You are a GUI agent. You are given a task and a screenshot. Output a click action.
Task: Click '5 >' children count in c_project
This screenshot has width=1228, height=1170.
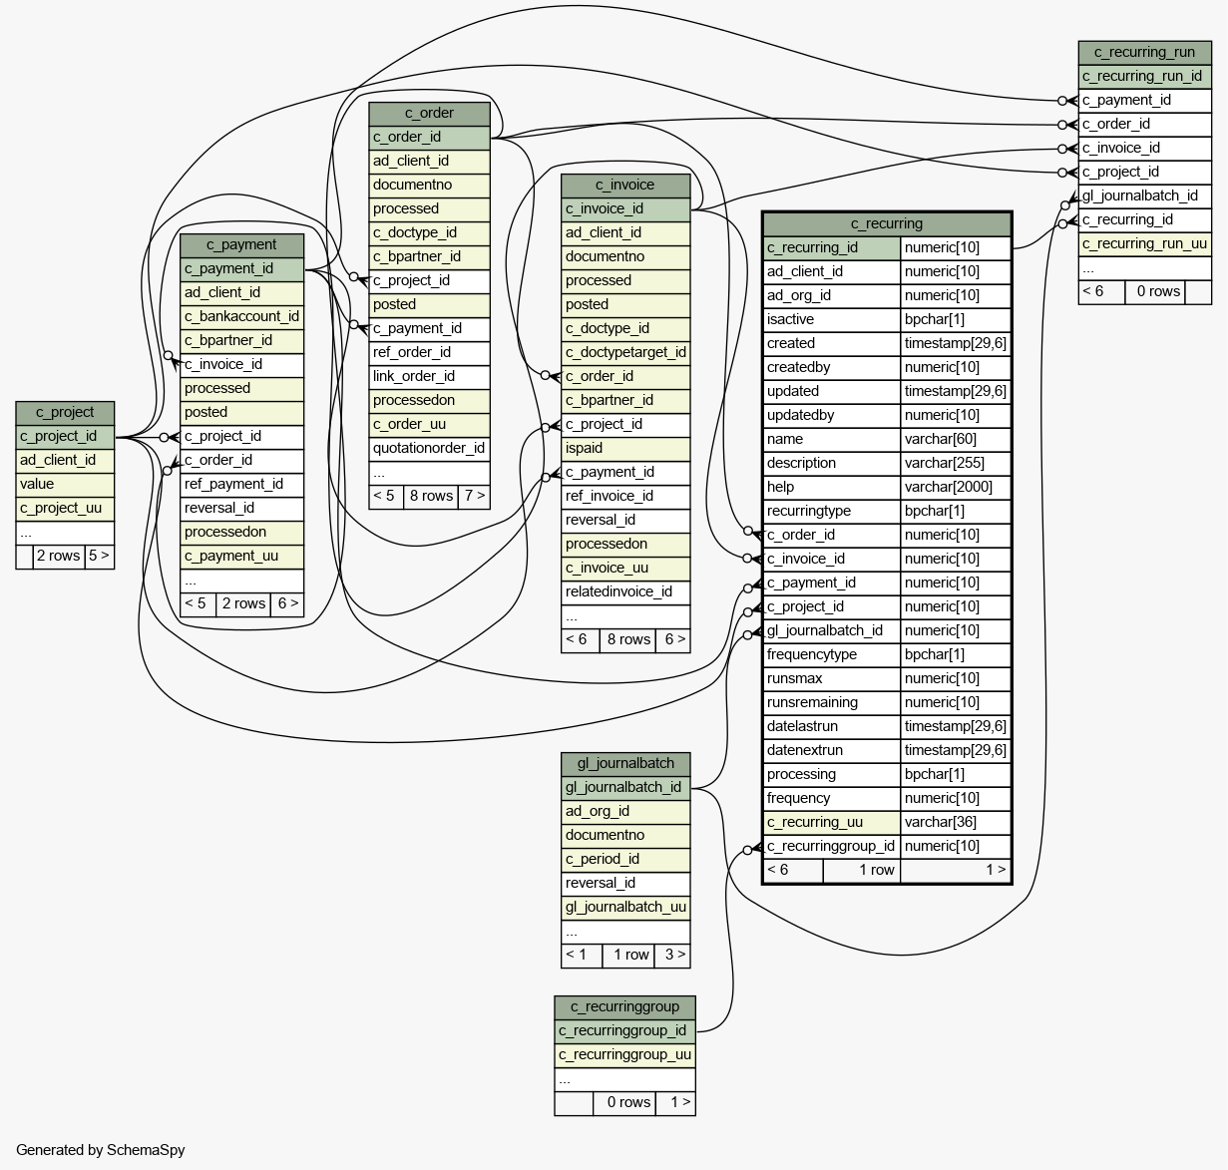coord(99,557)
